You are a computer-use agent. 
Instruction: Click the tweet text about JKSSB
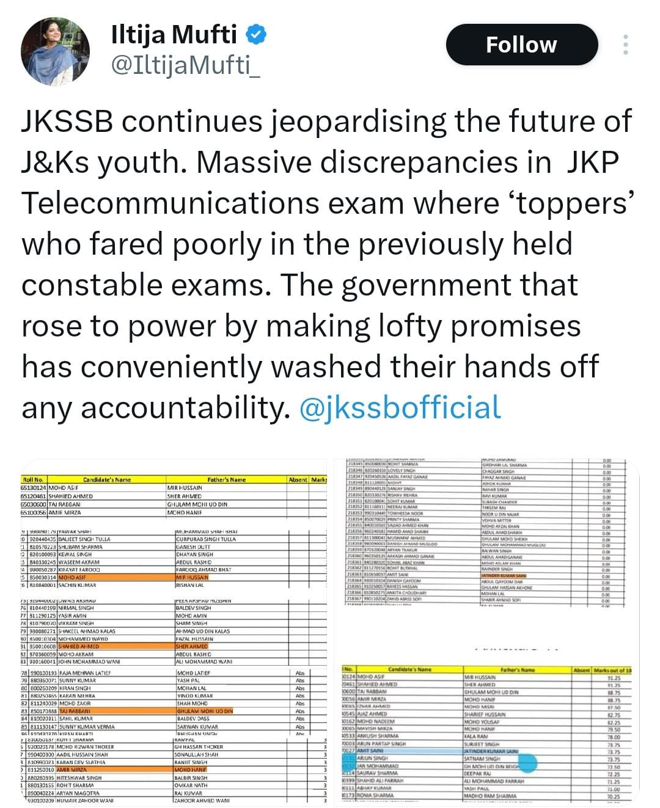[x=327, y=264]
